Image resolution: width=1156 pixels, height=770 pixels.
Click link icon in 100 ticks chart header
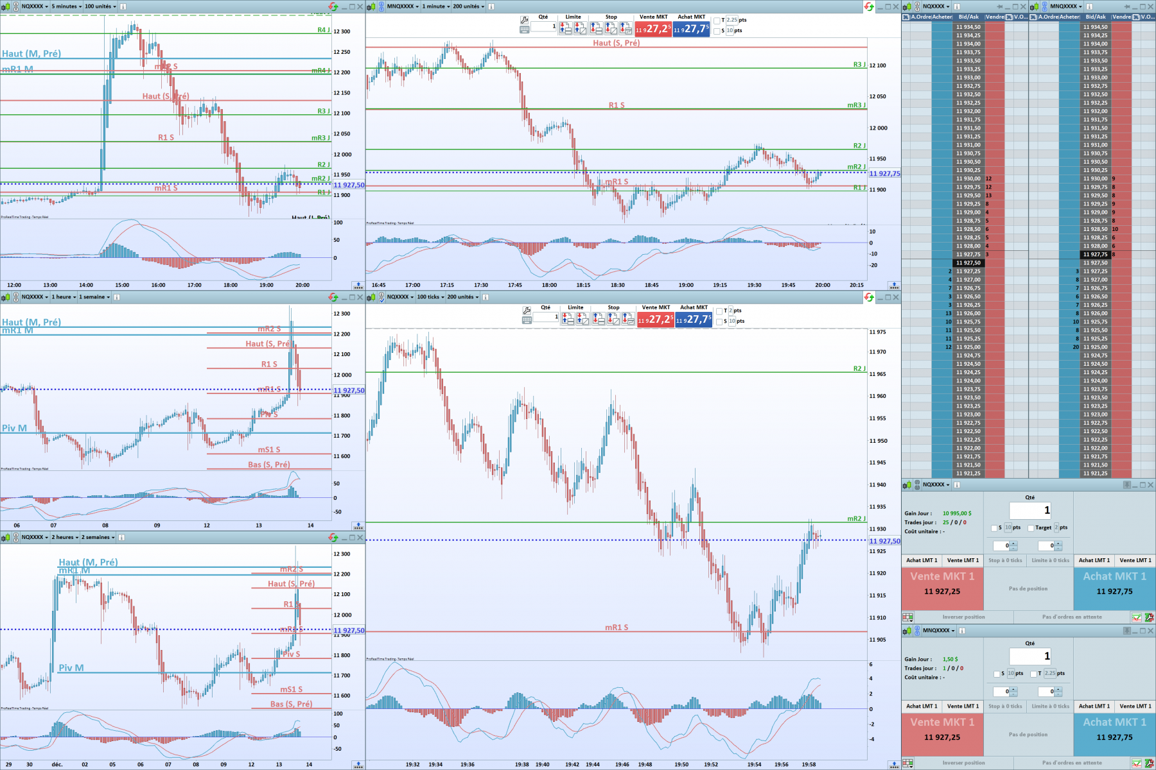[381, 297]
